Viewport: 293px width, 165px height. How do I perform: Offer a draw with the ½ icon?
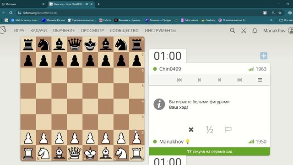[210, 130]
